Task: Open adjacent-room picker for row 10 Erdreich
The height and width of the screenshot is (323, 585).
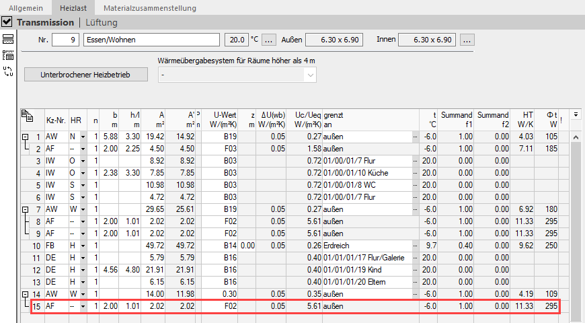Action: click(416, 246)
